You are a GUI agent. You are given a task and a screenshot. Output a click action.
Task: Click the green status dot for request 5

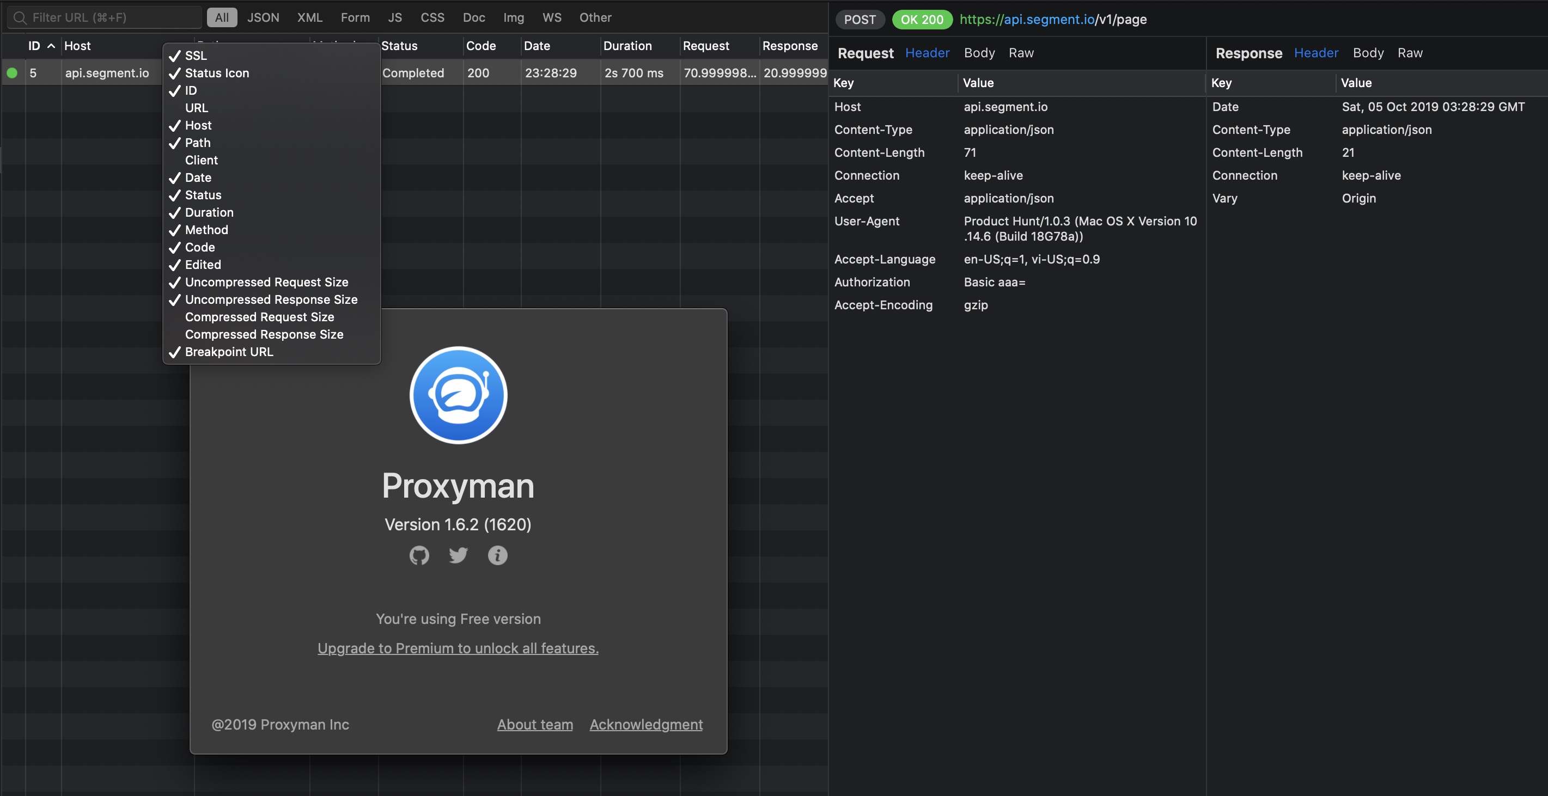pos(12,73)
